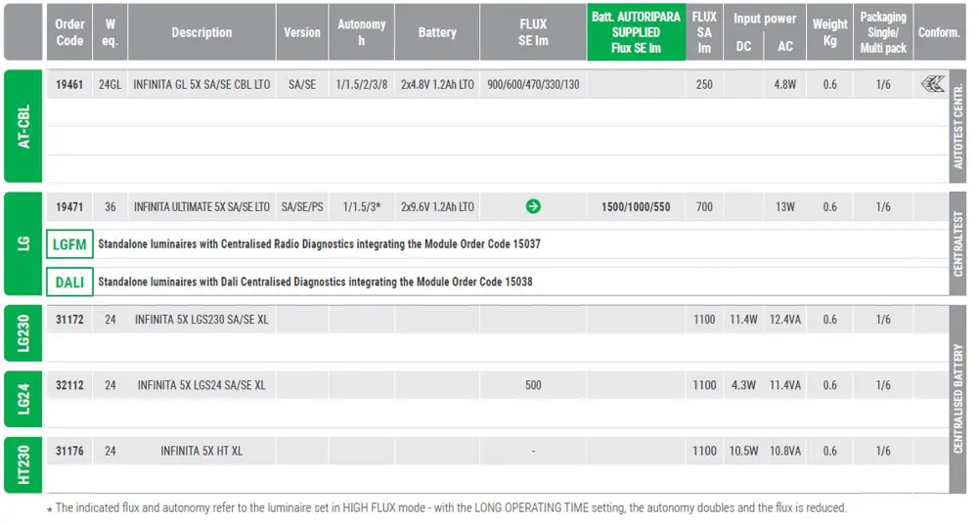
Task: Click order code 32112
Action: (69, 385)
